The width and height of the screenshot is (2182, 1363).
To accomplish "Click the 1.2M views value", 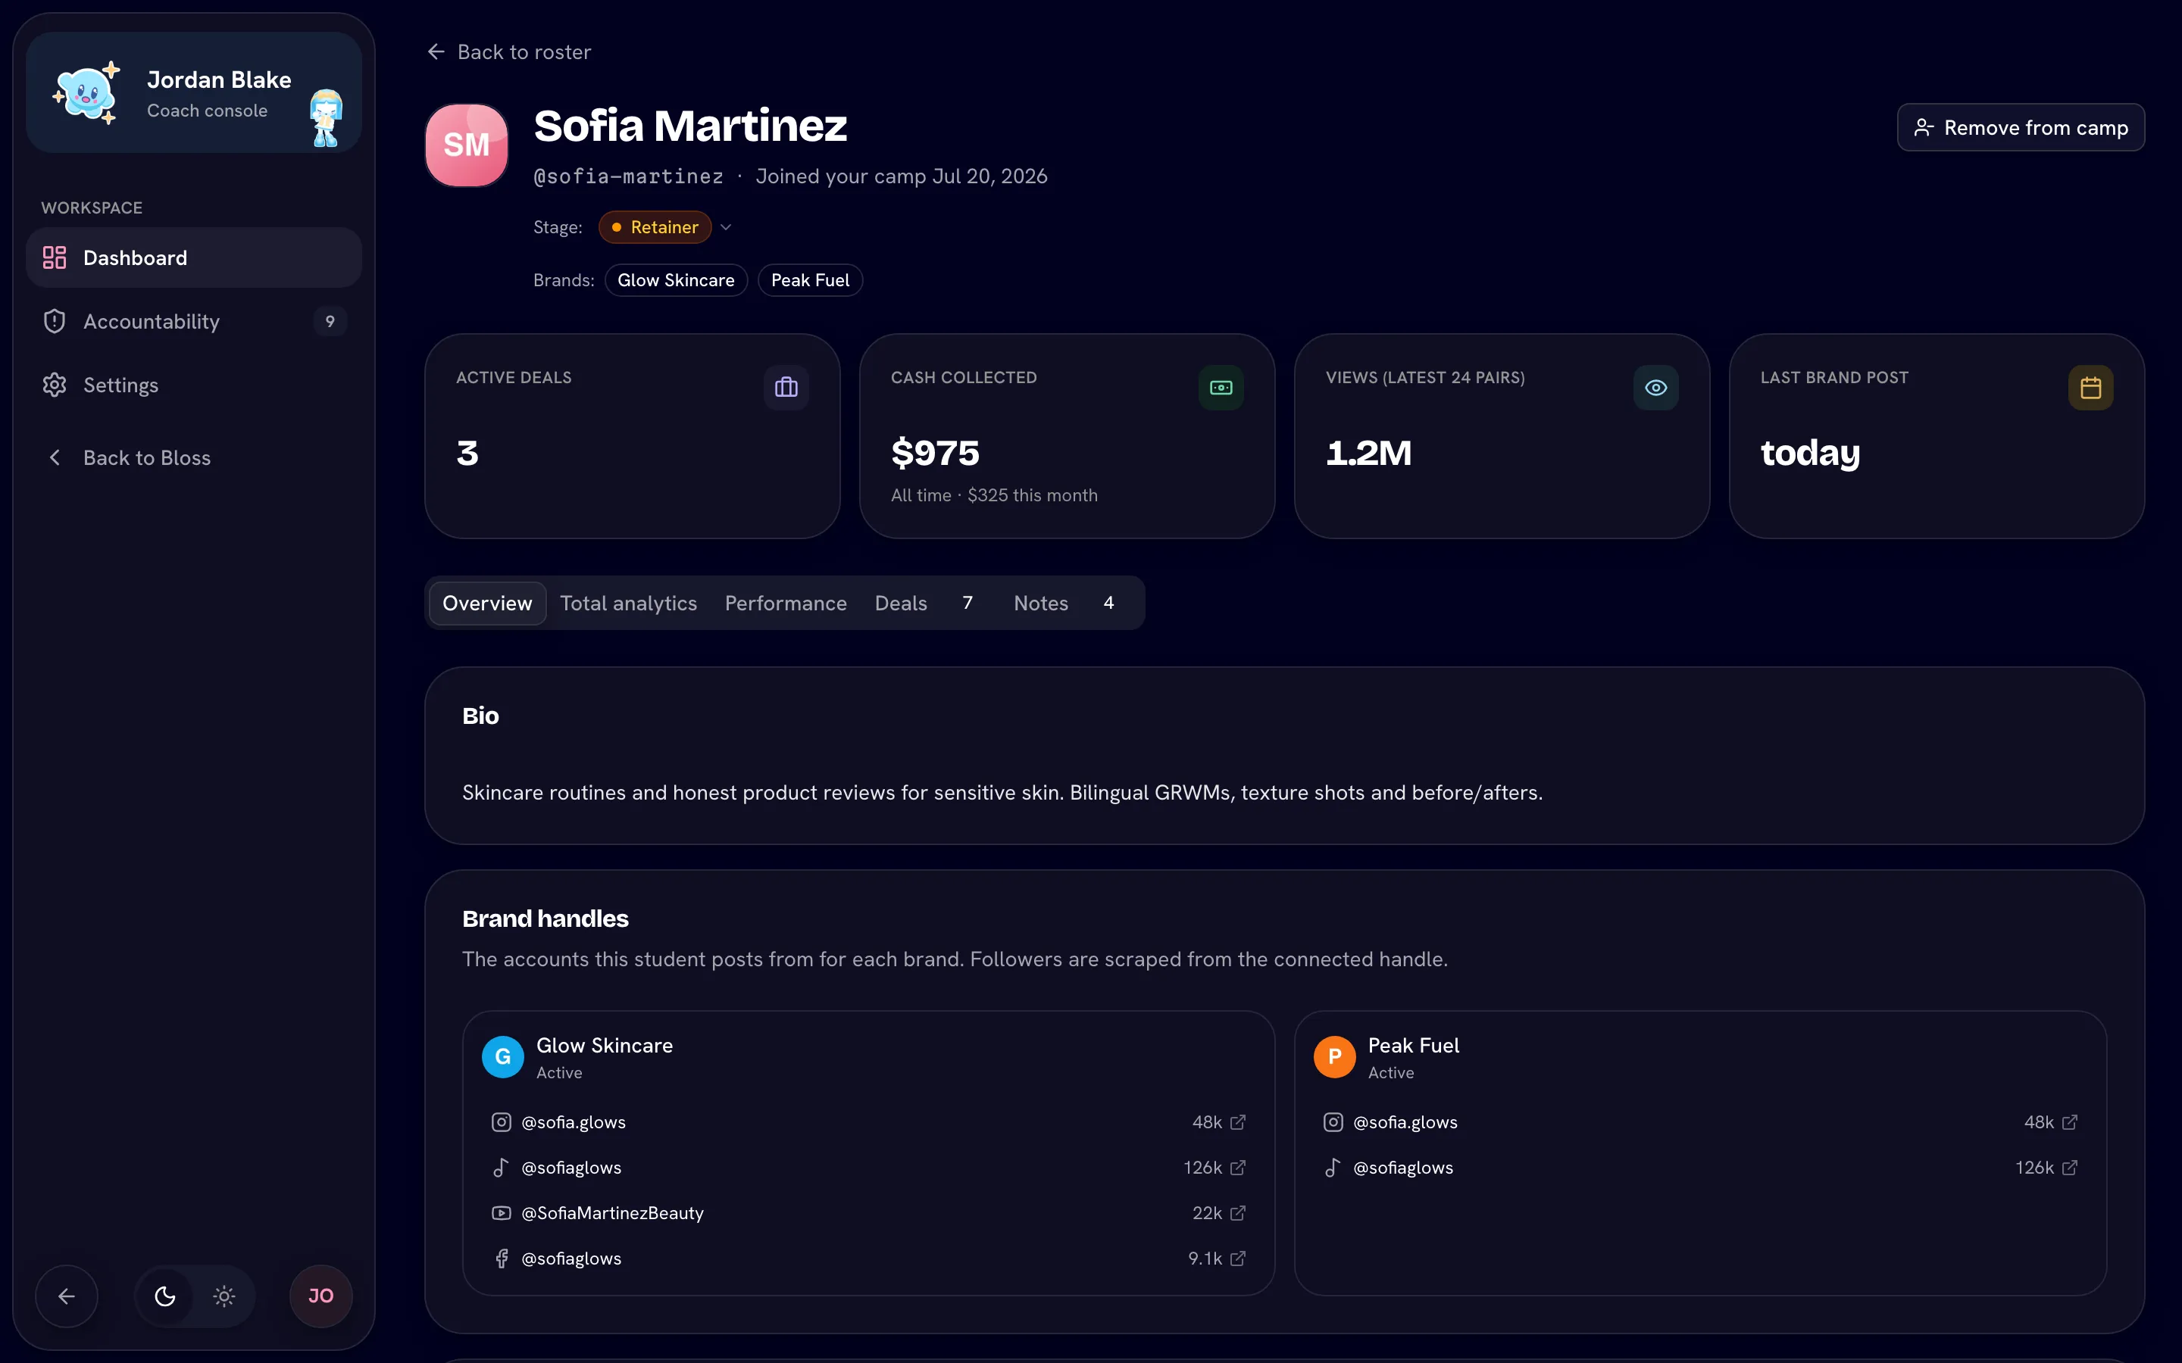I will tap(1369, 453).
